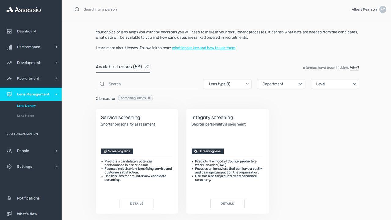Open the 'what lenses are' help link
Screen dimensions: 391x220
pyautogui.click(x=204, y=48)
